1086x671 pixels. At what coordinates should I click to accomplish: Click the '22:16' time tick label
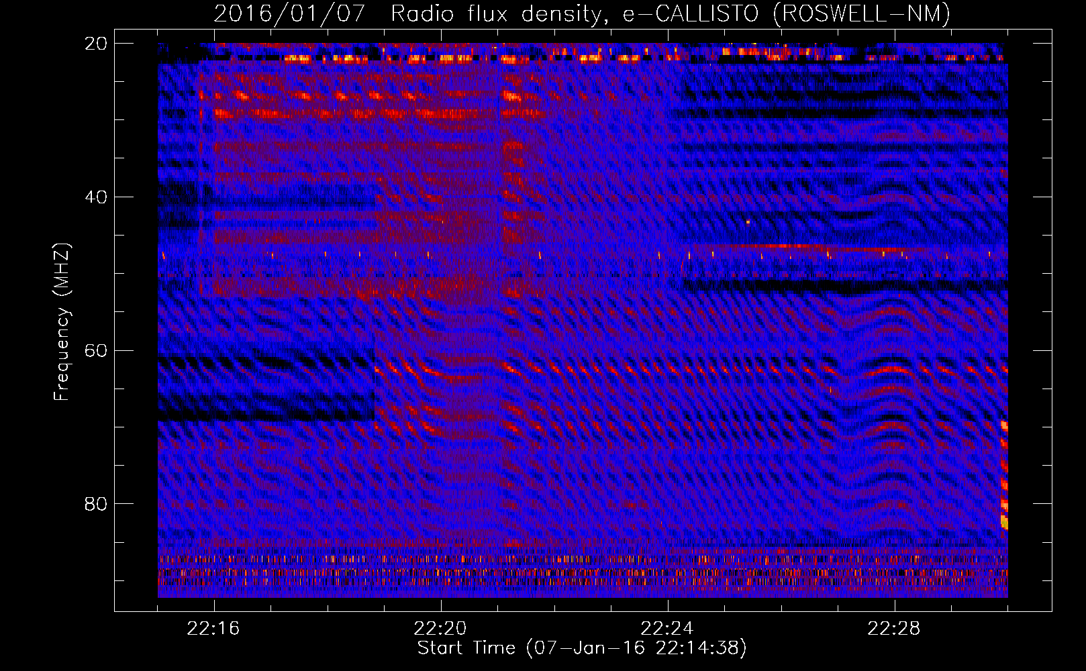coord(213,629)
